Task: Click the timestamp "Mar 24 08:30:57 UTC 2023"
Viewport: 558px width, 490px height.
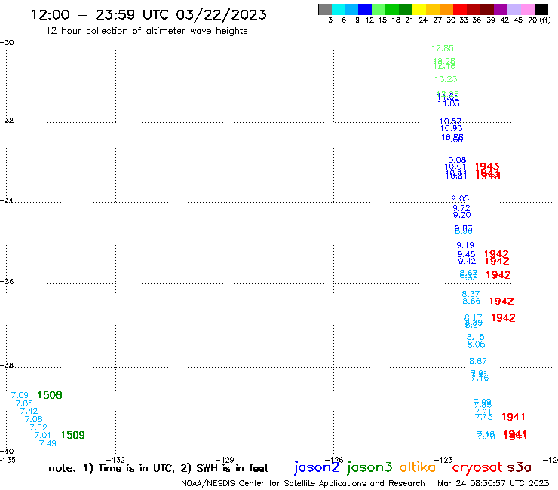Action: pyautogui.click(x=493, y=483)
